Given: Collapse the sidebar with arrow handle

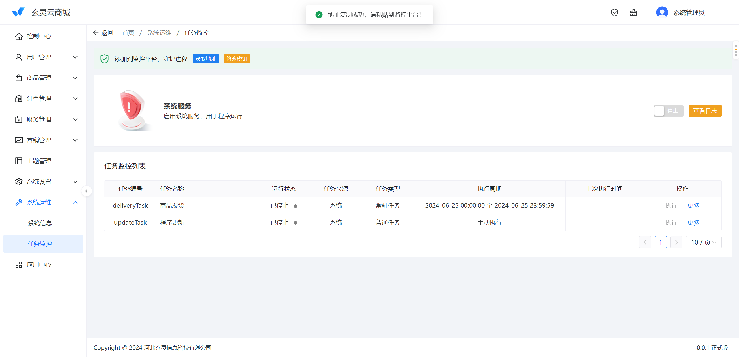Looking at the screenshot, I should pos(87,191).
